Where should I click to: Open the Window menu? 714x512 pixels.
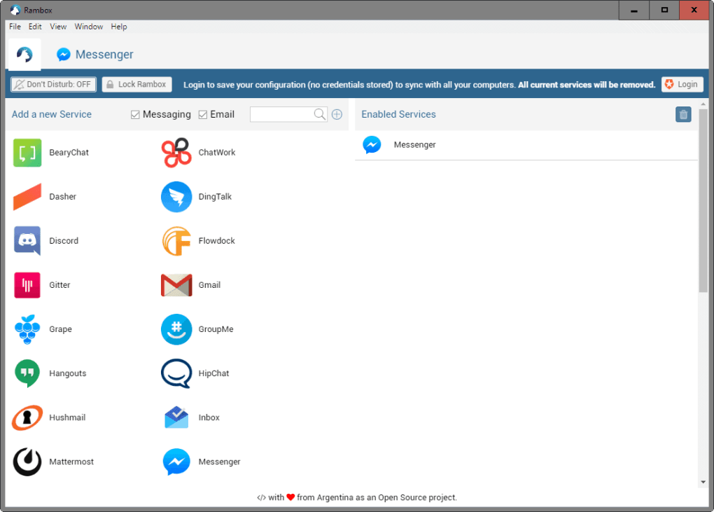(88, 27)
